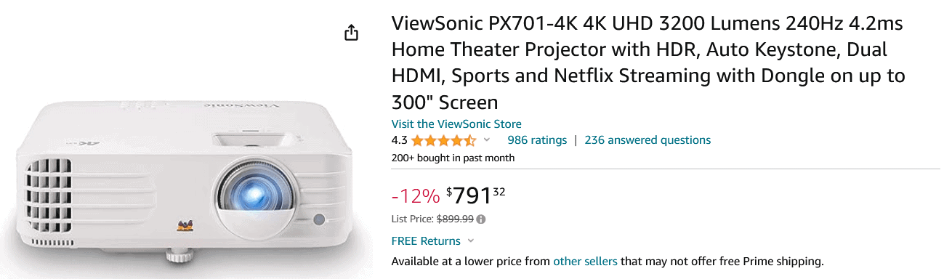The height and width of the screenshot is (279, 952).
Task: Click the -12% discount label
Action: point(416,196)
